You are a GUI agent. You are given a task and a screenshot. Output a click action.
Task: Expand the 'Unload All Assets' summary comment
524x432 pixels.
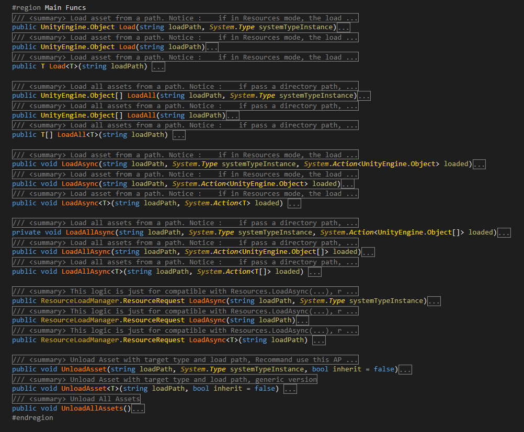(x=76, y=399)
